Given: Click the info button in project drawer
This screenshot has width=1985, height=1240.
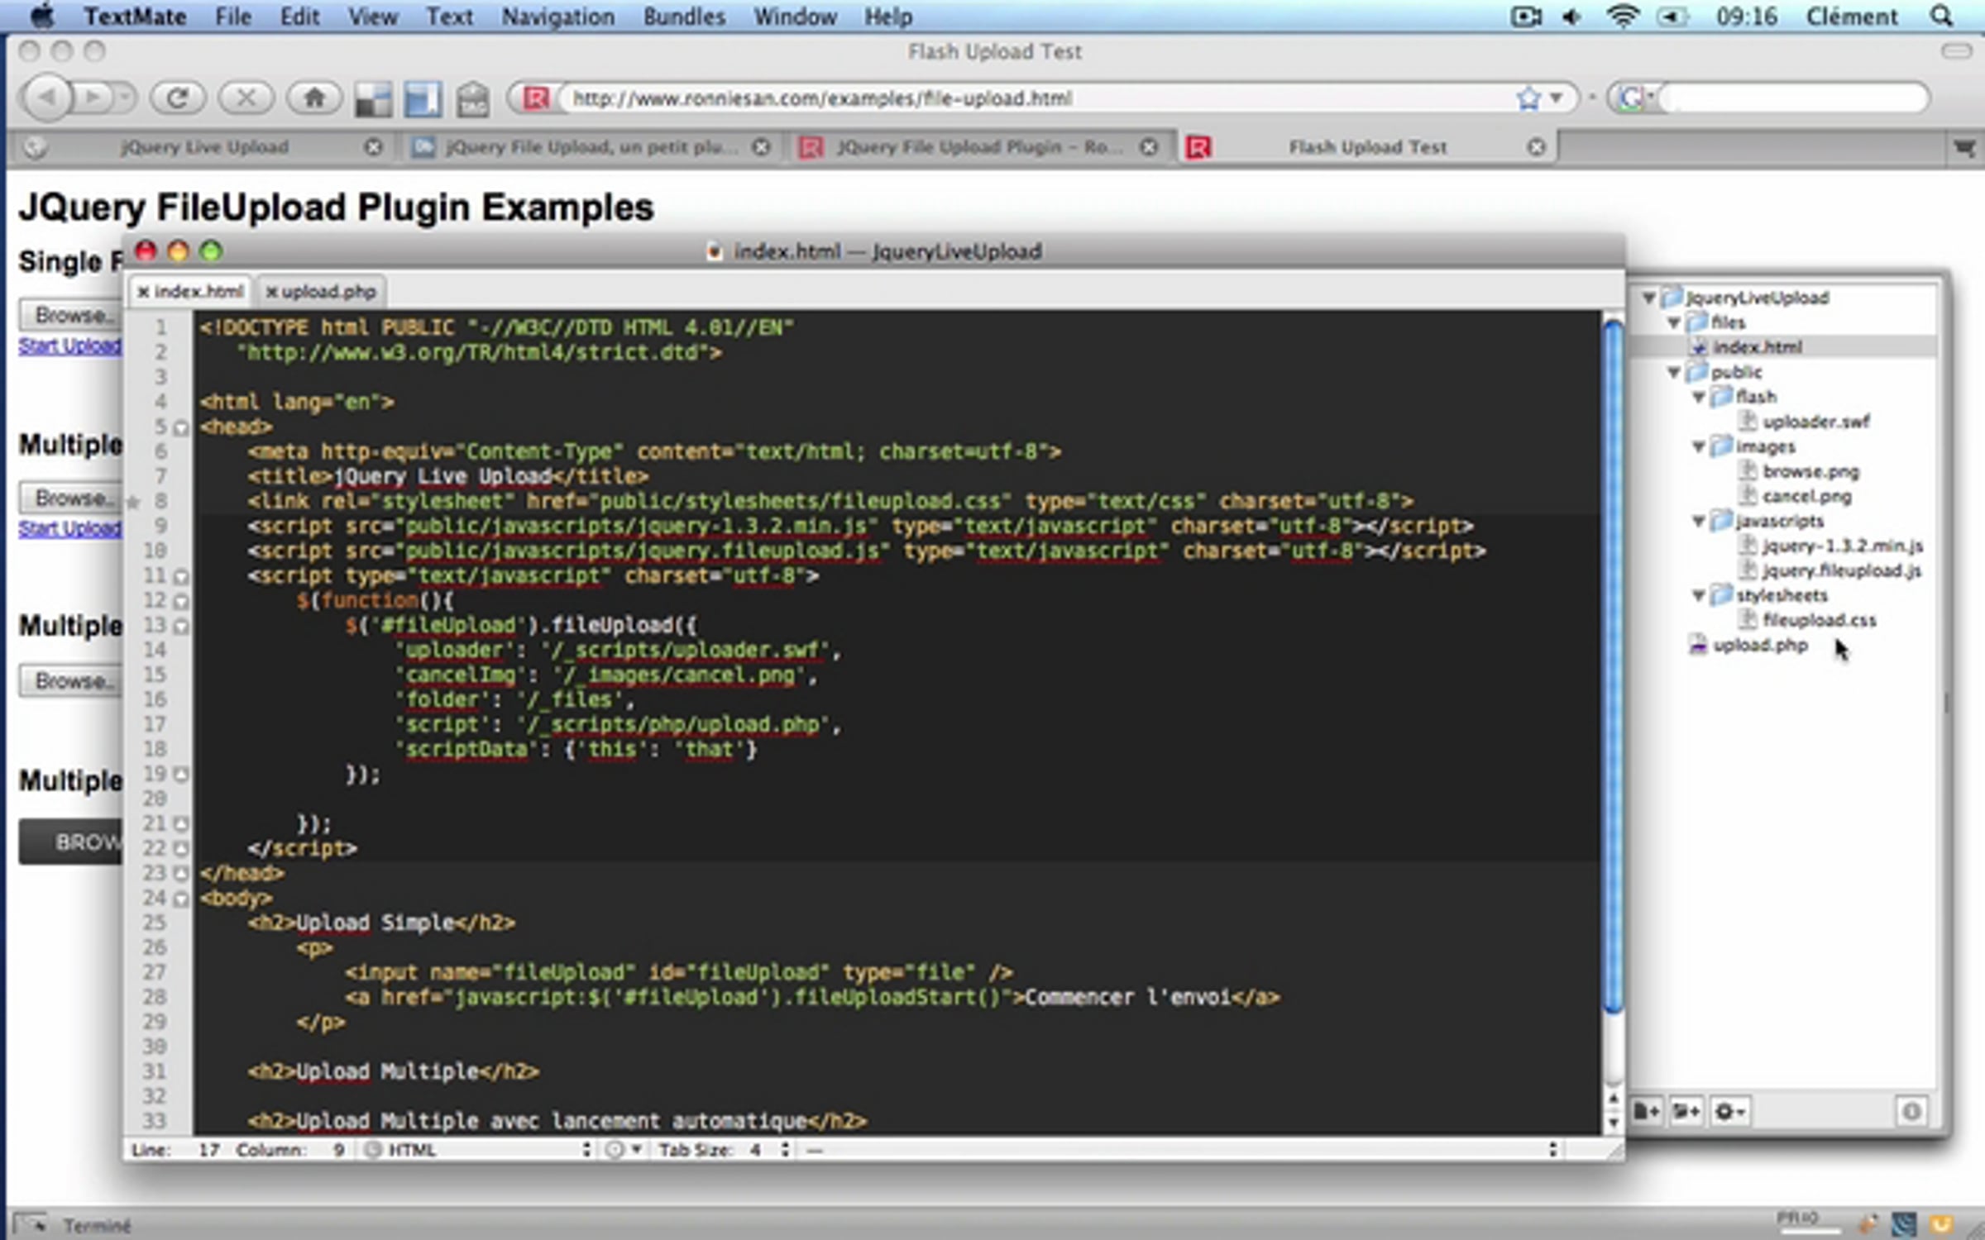Looking at the screenshot, I should pos(1911,1111).
